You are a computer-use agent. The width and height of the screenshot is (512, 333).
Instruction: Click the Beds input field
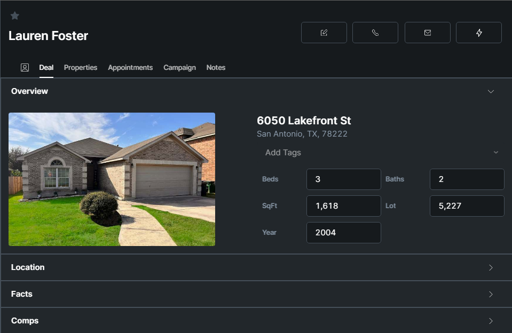click(x=343, y=179)
